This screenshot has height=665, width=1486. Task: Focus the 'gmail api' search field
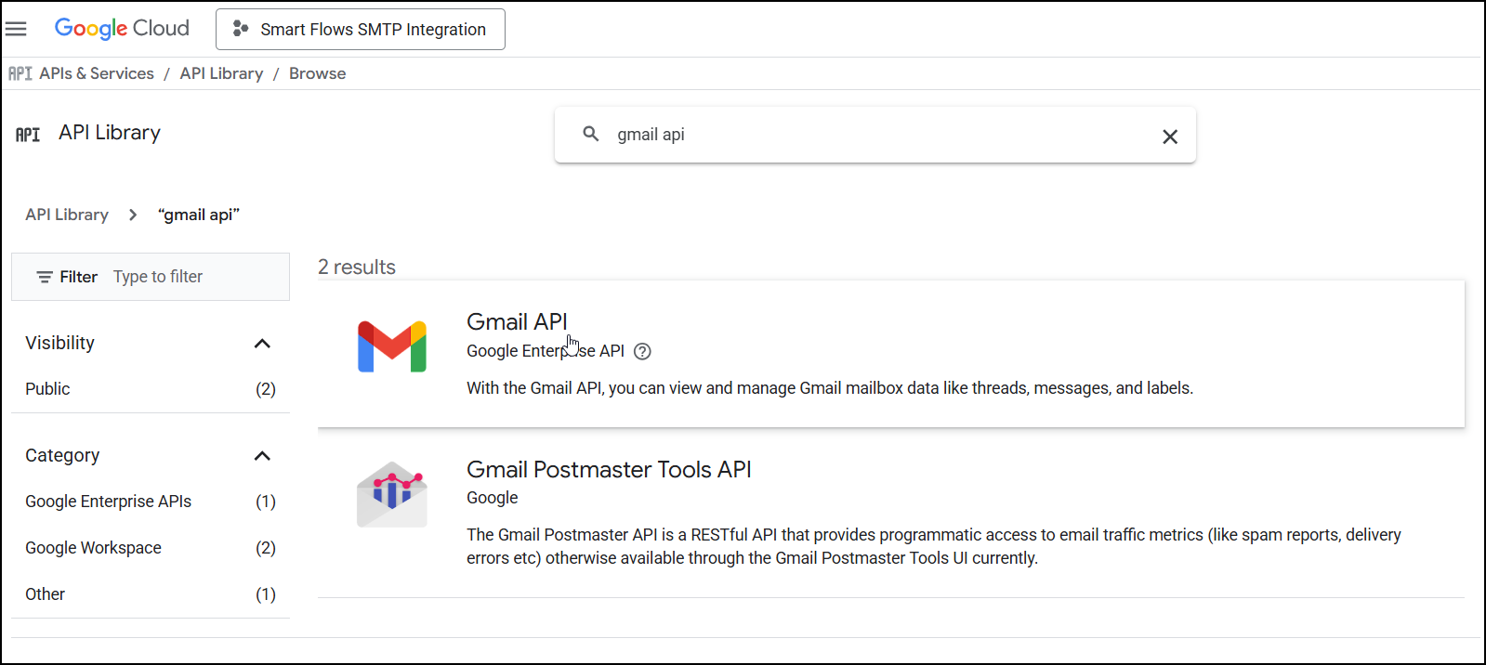coord(874,135)
